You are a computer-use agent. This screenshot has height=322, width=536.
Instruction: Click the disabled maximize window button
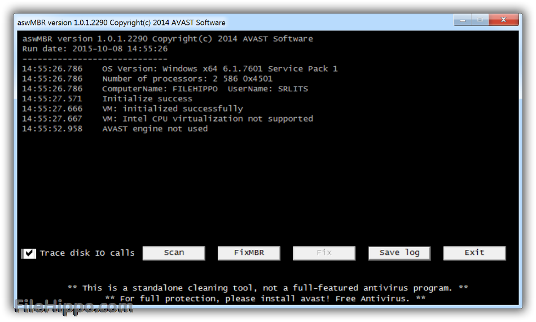480,20
